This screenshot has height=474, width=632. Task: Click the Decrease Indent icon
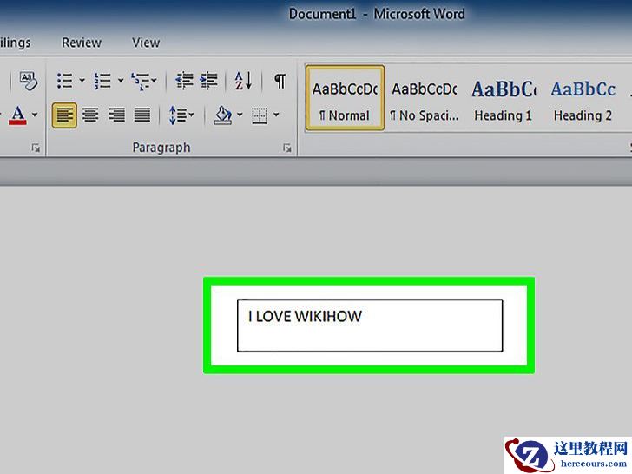coord(185,81)
